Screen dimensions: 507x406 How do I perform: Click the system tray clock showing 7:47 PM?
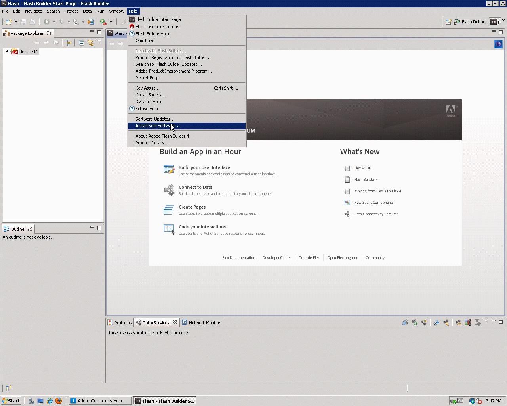pyautogui.click(x=494, y=401)
